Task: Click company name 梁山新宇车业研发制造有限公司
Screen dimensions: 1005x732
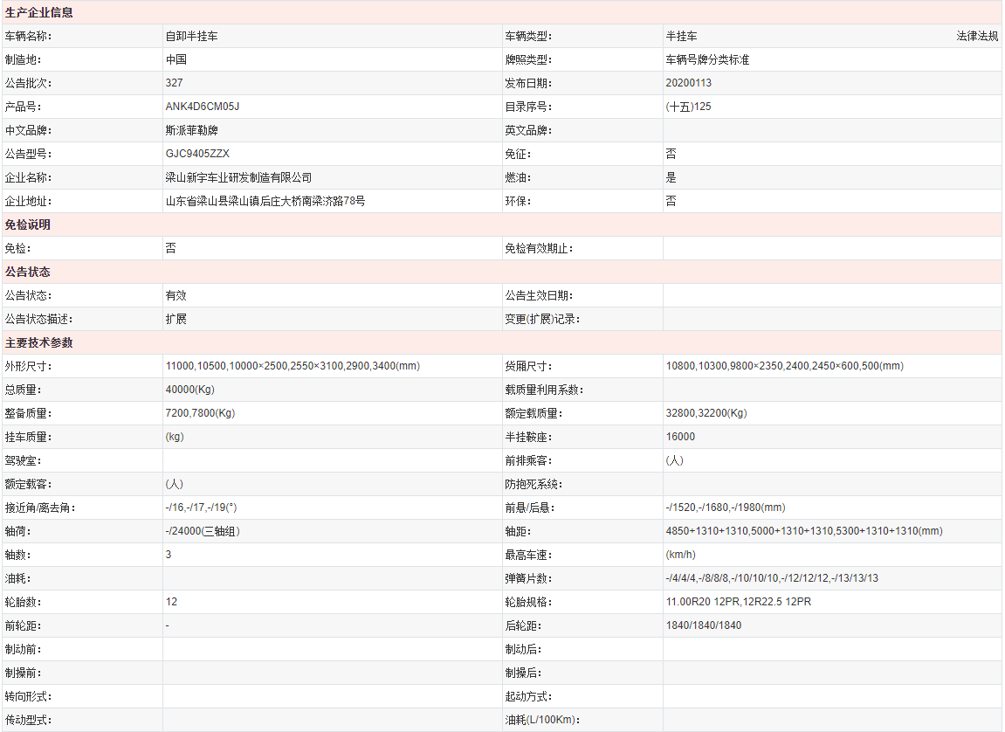Action: point(238,177)
